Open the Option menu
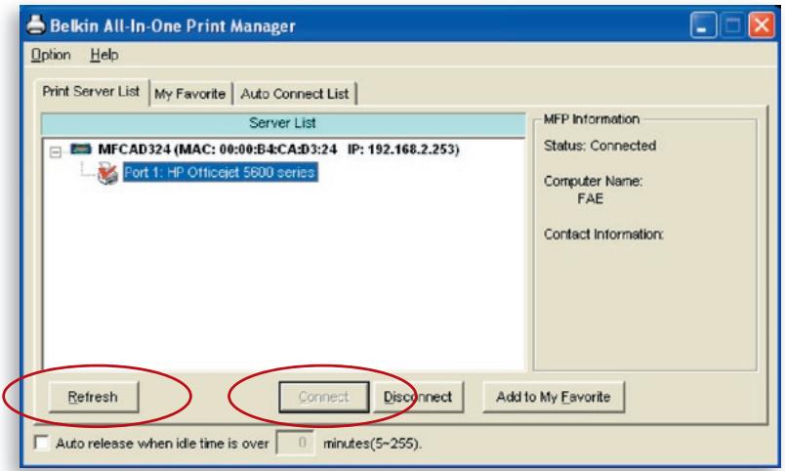This screenshot has height=471, width=785. click(x=51, y=55)
